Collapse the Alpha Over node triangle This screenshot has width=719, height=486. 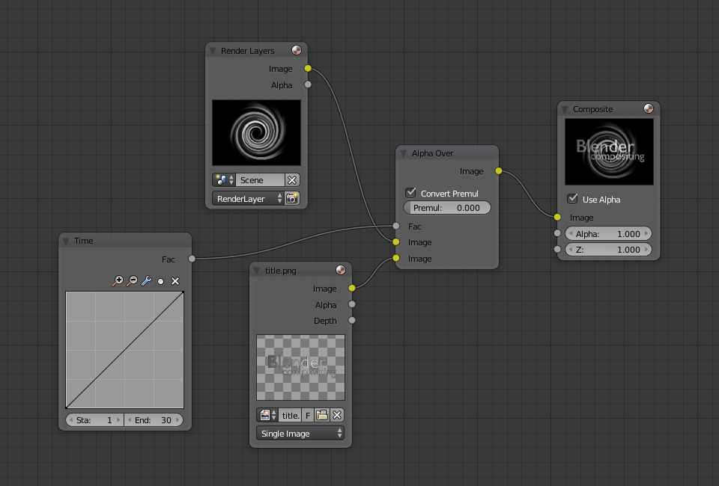coord(404,154)
